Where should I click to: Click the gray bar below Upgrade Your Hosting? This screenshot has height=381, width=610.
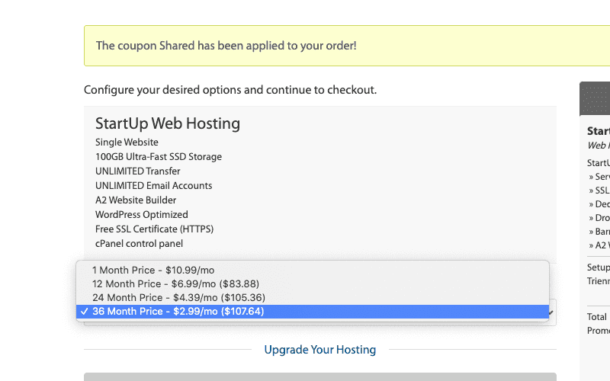pyautogui.click(x=319, y=376)
